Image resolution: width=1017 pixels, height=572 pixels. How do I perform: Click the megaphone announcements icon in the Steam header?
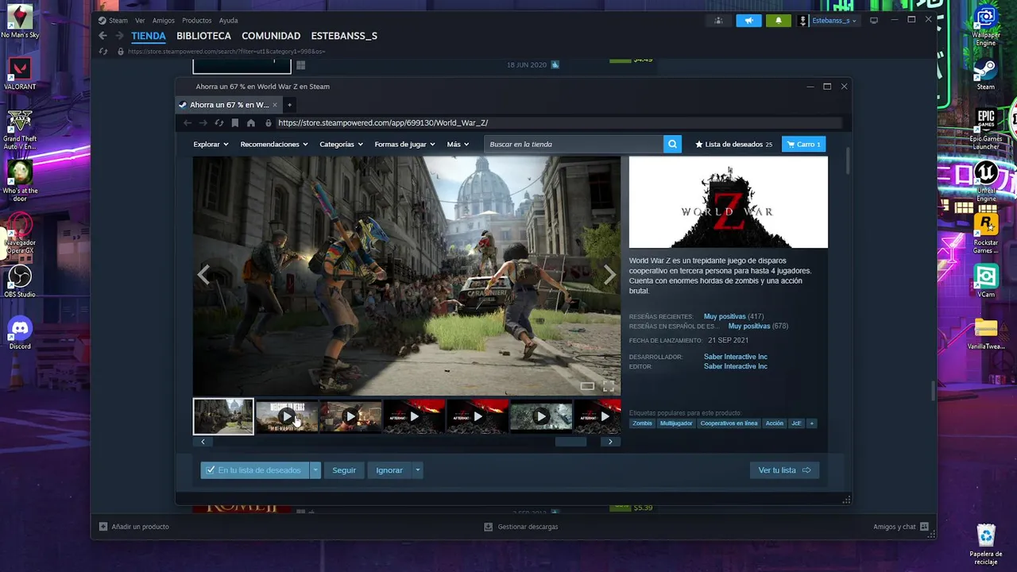[x=748, y=21]
